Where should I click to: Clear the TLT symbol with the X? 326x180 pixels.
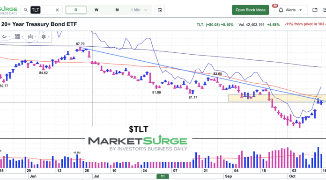coord(57,10)
